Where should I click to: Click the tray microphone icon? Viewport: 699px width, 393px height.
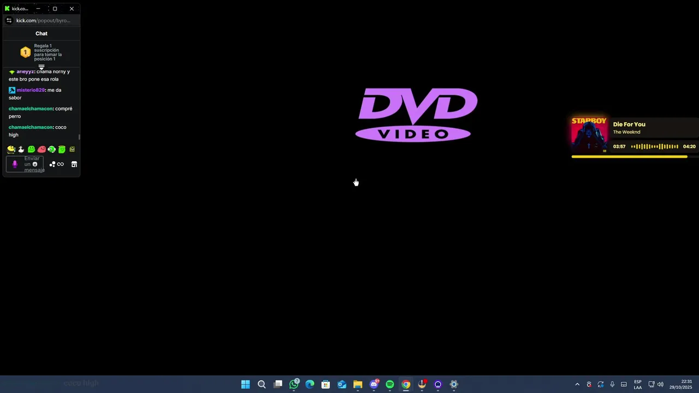612,384
